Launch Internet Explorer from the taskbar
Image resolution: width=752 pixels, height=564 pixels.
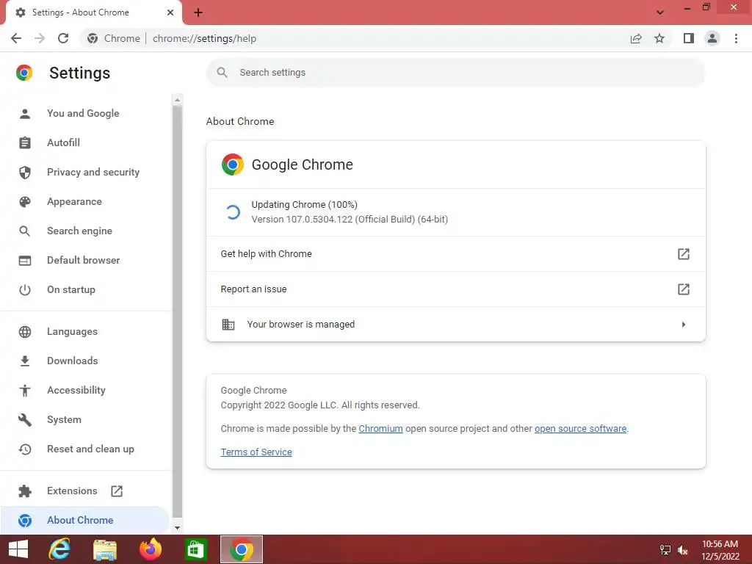[59, 549]
